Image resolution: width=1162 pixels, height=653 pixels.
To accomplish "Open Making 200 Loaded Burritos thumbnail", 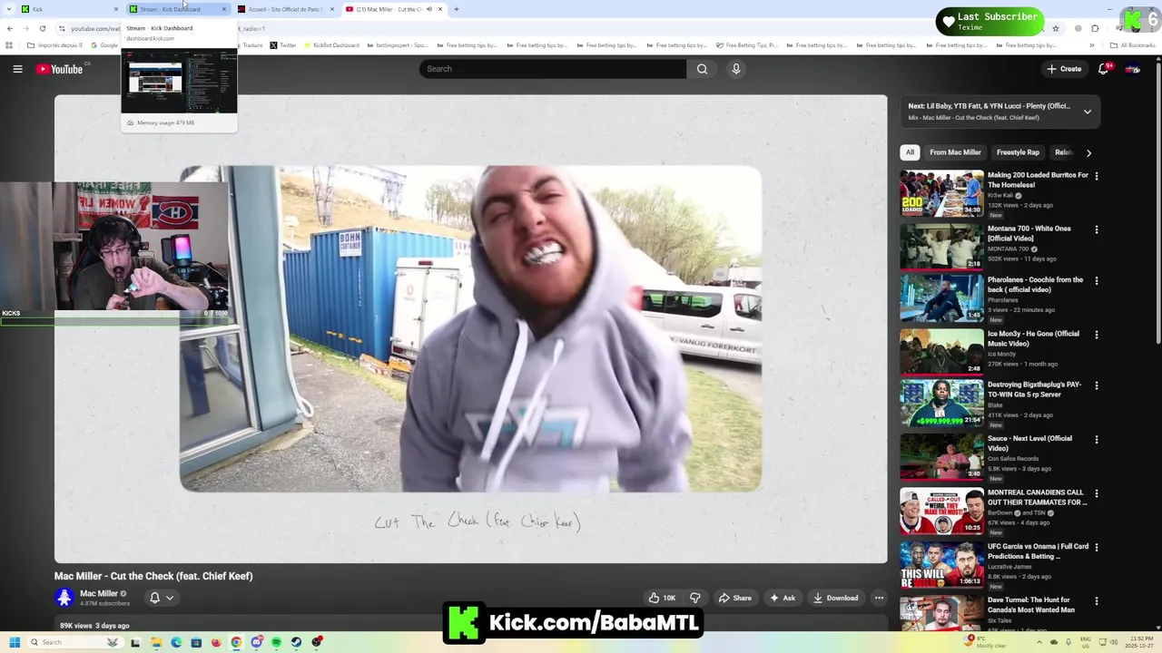I will click(x=941, y=193).
